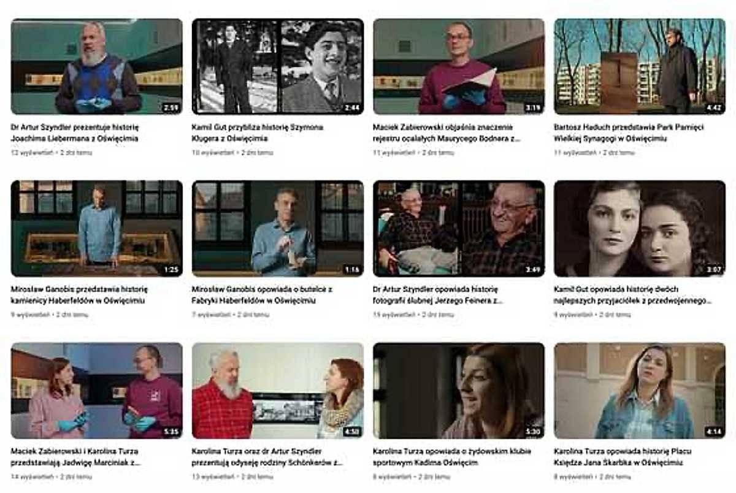The height and width of the screenshot is (493, 736).
Task: Open the dwóch najlepszych przyjaciółek thumbnail
Action: coord(640,228)
